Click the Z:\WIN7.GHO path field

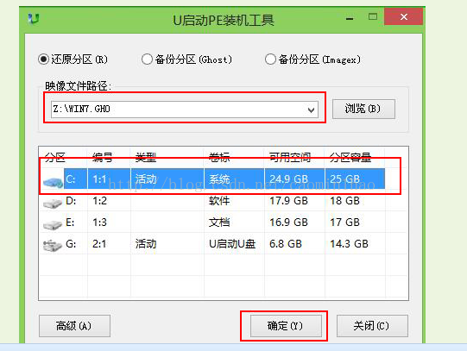tap(185, 110)
